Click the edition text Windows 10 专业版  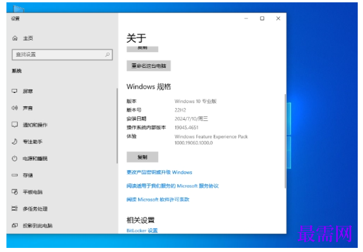(196, 101)
